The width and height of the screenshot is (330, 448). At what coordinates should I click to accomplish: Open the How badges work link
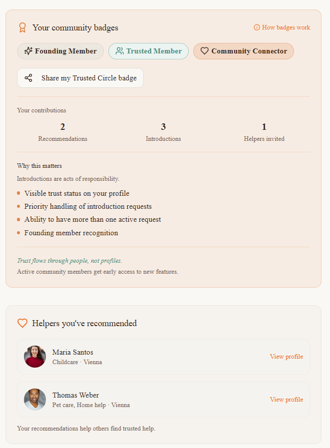[x=286, y=27]
